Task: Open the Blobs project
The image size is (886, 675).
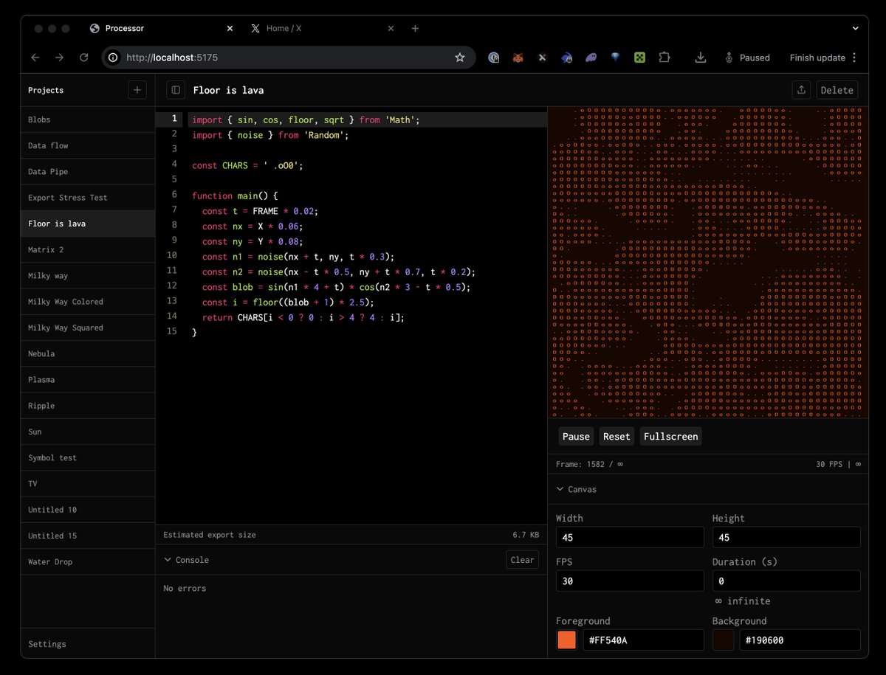Action: tap(88, 120)
